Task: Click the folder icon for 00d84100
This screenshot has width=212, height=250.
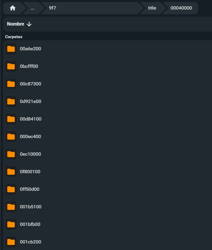Action: [11, 119]
